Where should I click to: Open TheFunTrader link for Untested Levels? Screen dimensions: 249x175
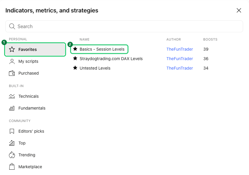179,68
